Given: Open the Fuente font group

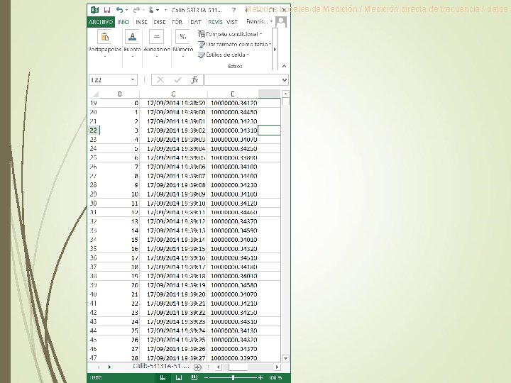Looking at the screenshot, I should tap(132, 44).
